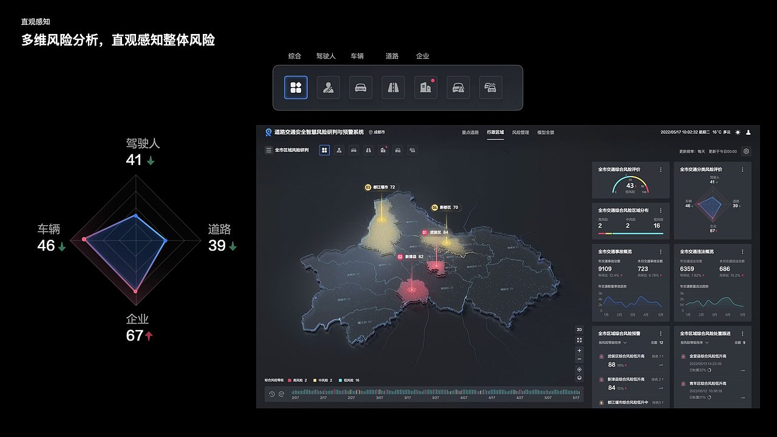Click the fullscreen map icon
The height and width of the screenshot is (437, 777).
tap(579, 340)
